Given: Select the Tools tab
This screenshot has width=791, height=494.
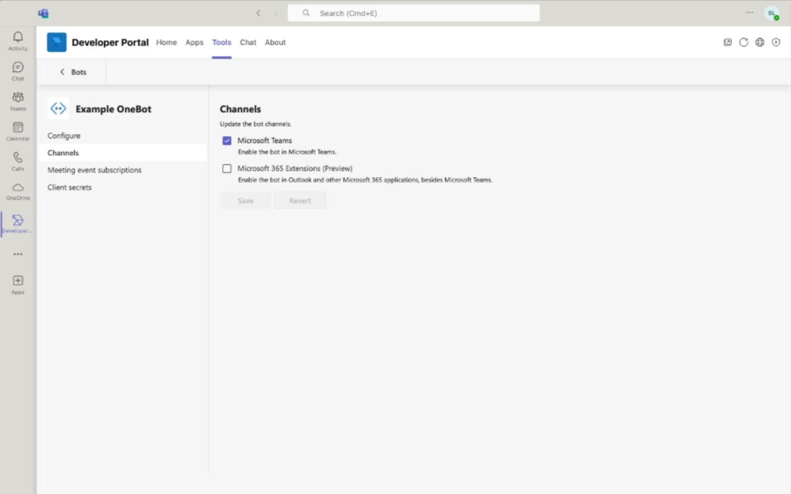Looking at the screenshot, I should (x=222, y=42).
